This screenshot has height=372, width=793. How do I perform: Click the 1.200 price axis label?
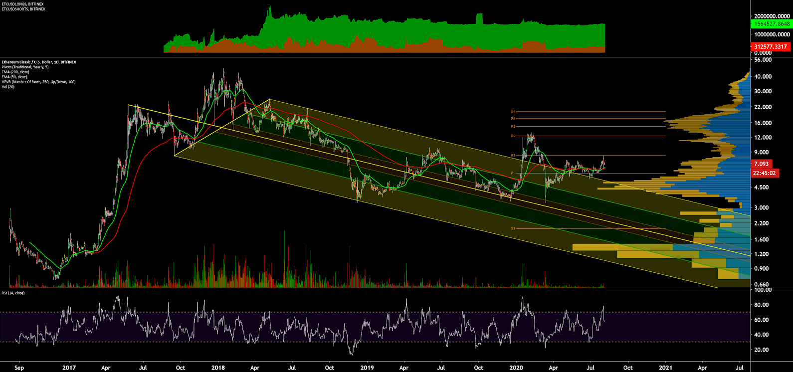coord(762,254)
